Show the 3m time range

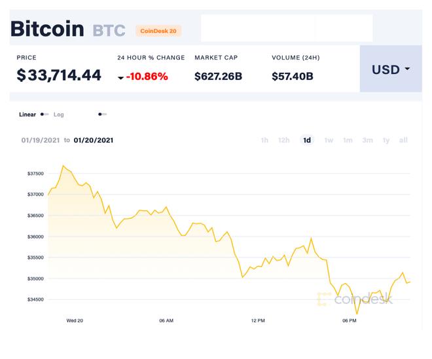point(368,140)
